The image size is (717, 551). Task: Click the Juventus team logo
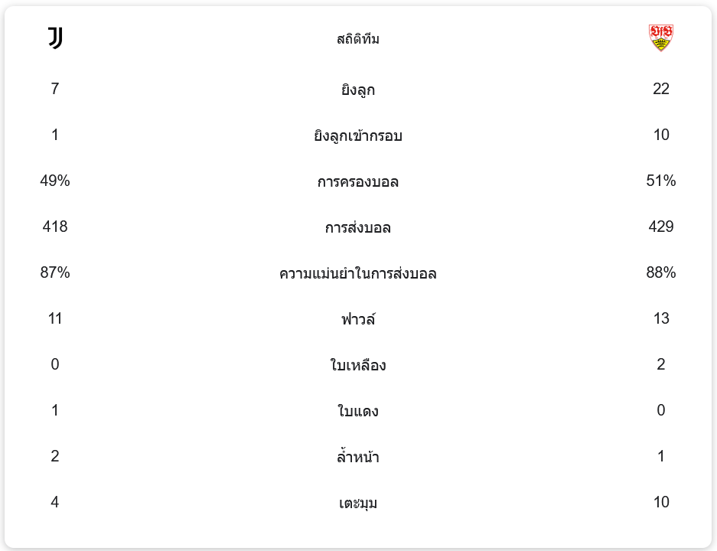pyautogui.click(x=55, y=38)
